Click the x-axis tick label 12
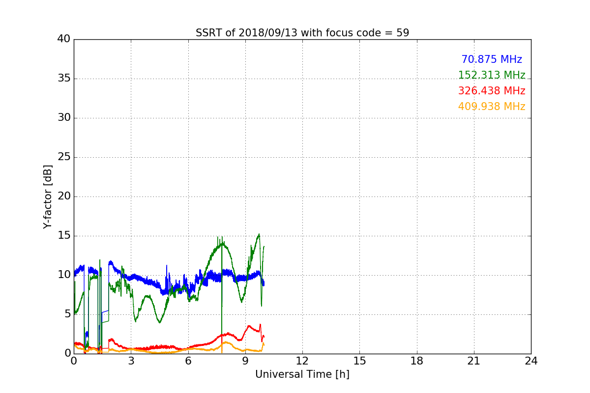Image resolution: width=590 pixels, height=393 pixels. pyautogui.click(x=302, y=361)
